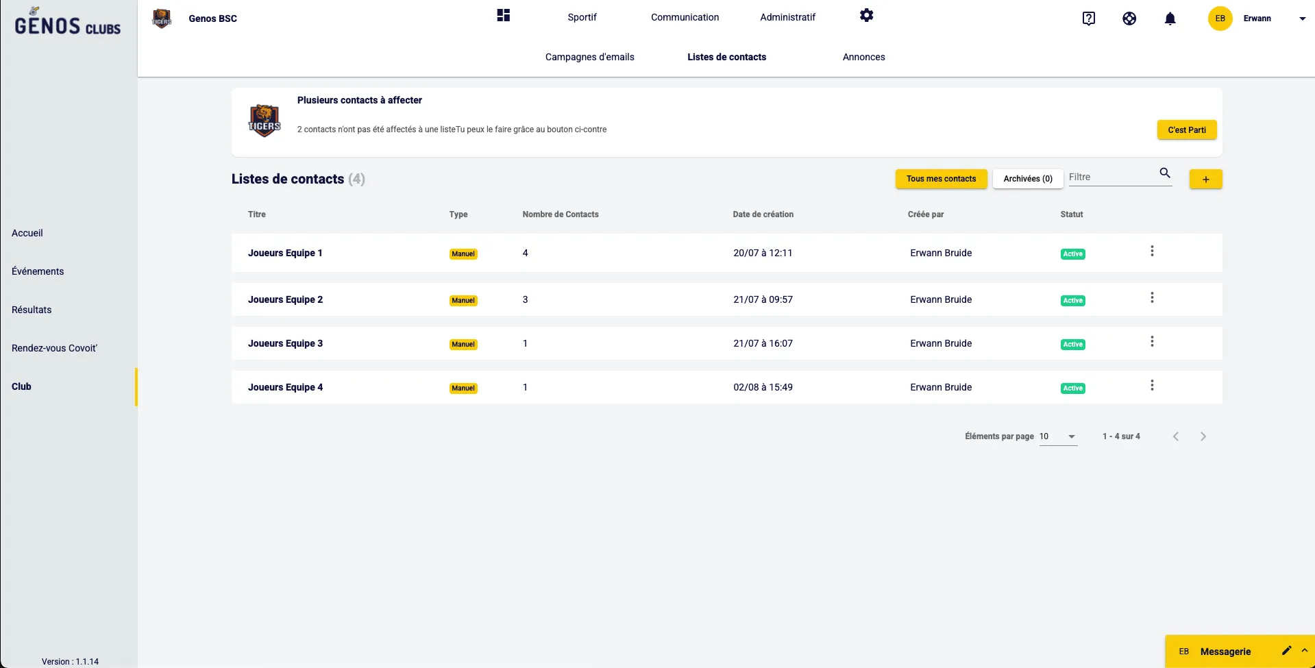Open three-dot menu for Joueurs Equipe 3
This screenshot has width=1315, height=668.
point(1152,342)
